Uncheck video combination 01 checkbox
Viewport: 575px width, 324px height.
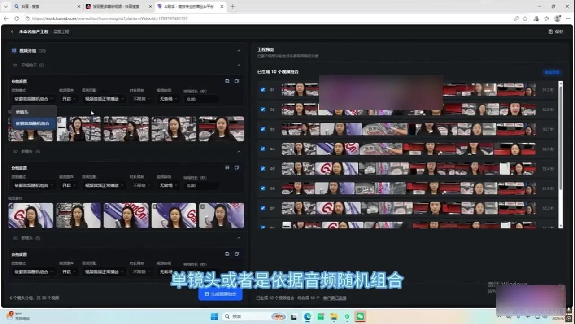263,90
